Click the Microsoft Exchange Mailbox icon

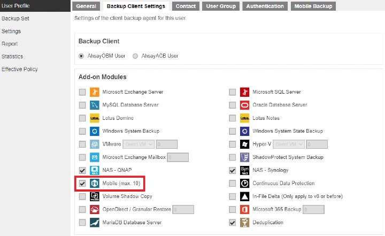[x=95, y=157]
